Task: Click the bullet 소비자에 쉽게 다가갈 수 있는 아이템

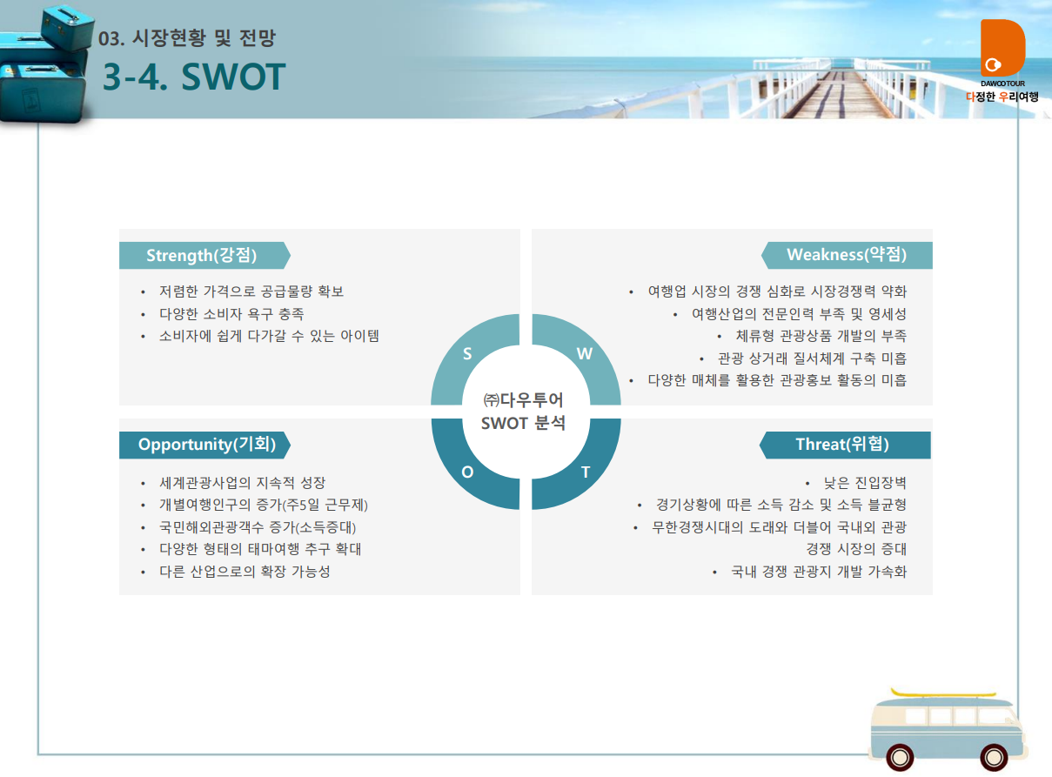Action: click(270, 336)
